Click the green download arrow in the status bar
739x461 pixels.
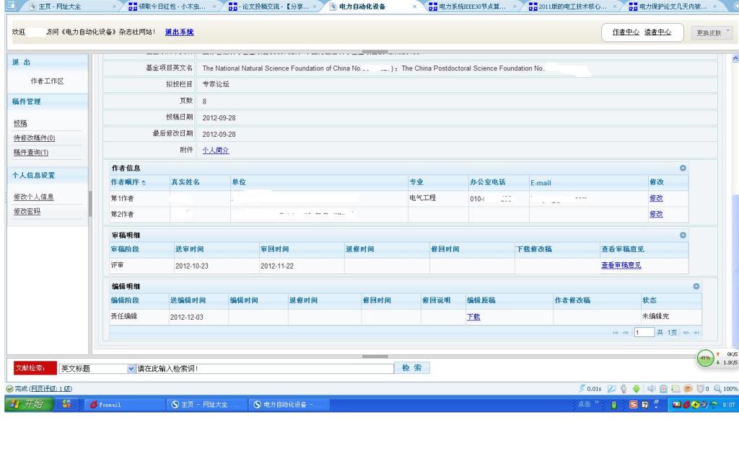(x=637, y=388)
